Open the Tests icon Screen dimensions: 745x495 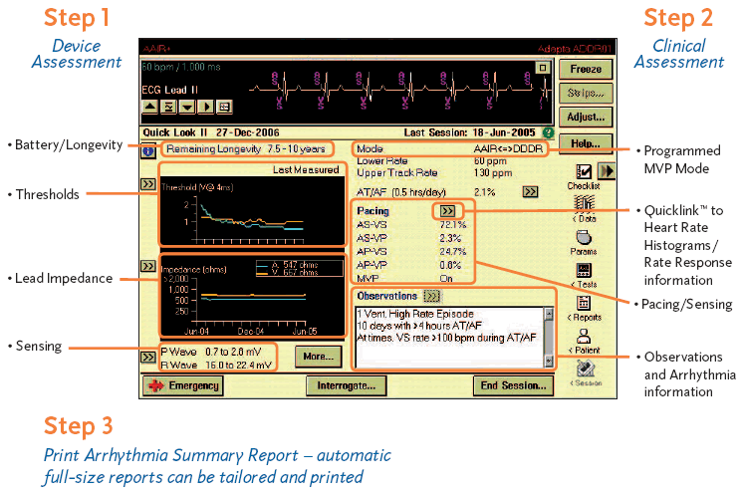[x=585, y=276]
